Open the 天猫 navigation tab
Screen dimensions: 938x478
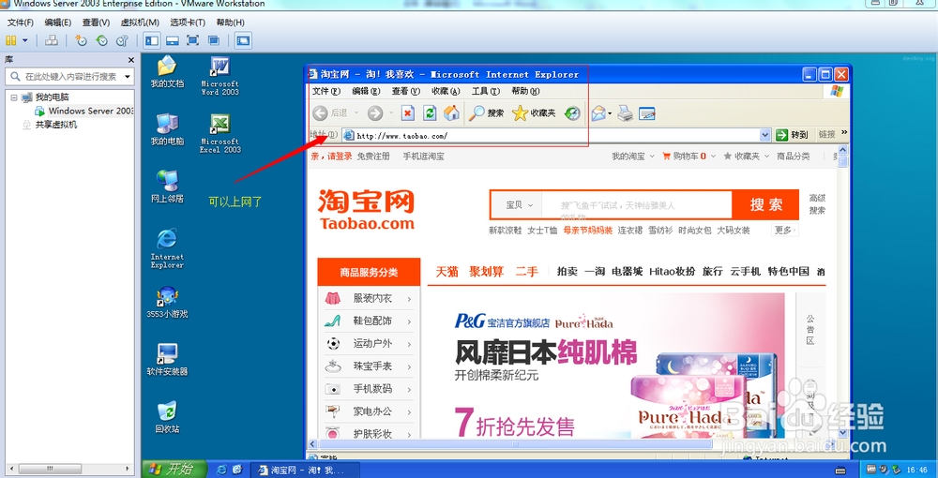pyautogui.click(x=446, y=272)
